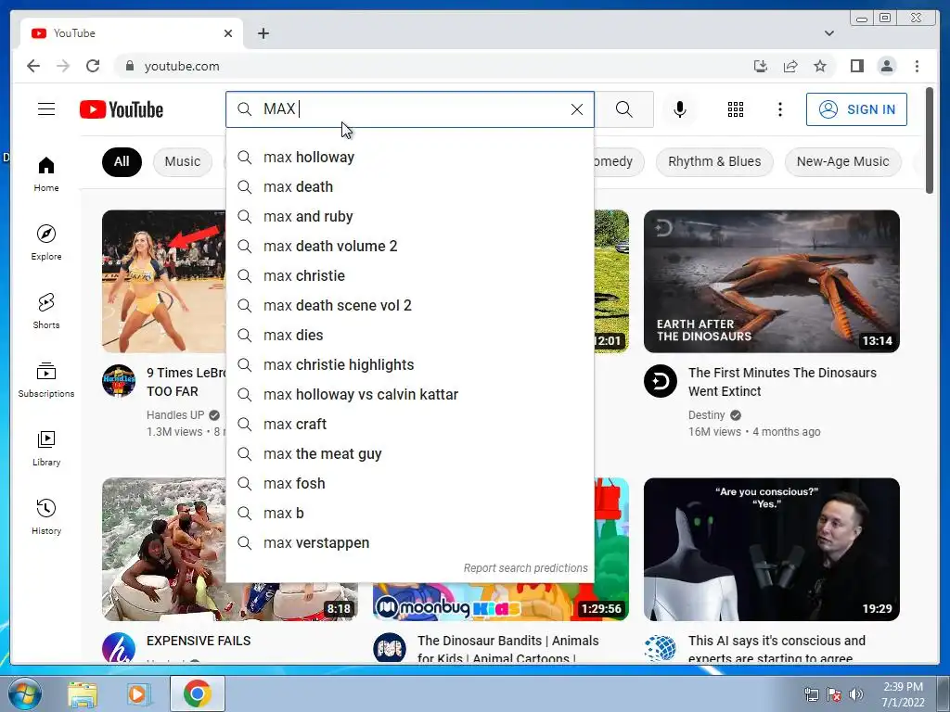This screenshot has height=712, width=950.
Task: Open Shorts in sidebar
Action: click(46, 311)
